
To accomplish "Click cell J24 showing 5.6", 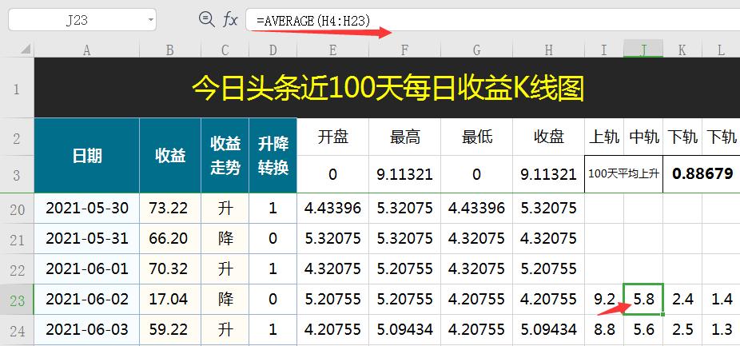I will click(x=643, y=330).
